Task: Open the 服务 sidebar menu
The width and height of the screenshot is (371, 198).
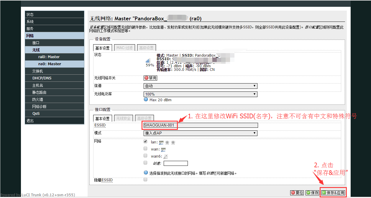Action: click(x=55, y=29)
